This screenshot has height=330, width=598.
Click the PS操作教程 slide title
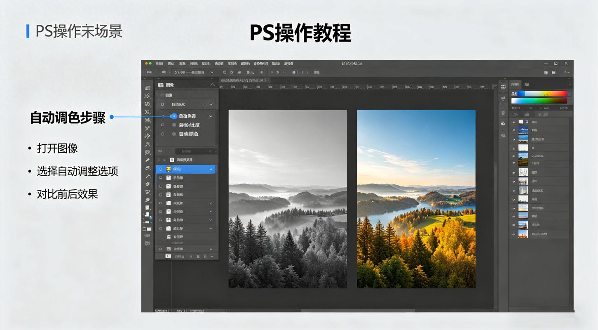tap(300, 33)
